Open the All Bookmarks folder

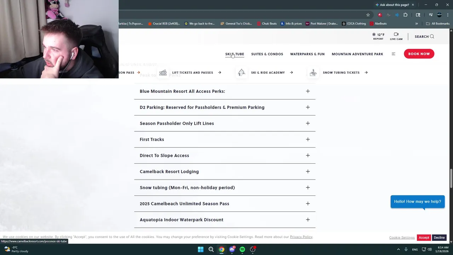tap(438, 24)
